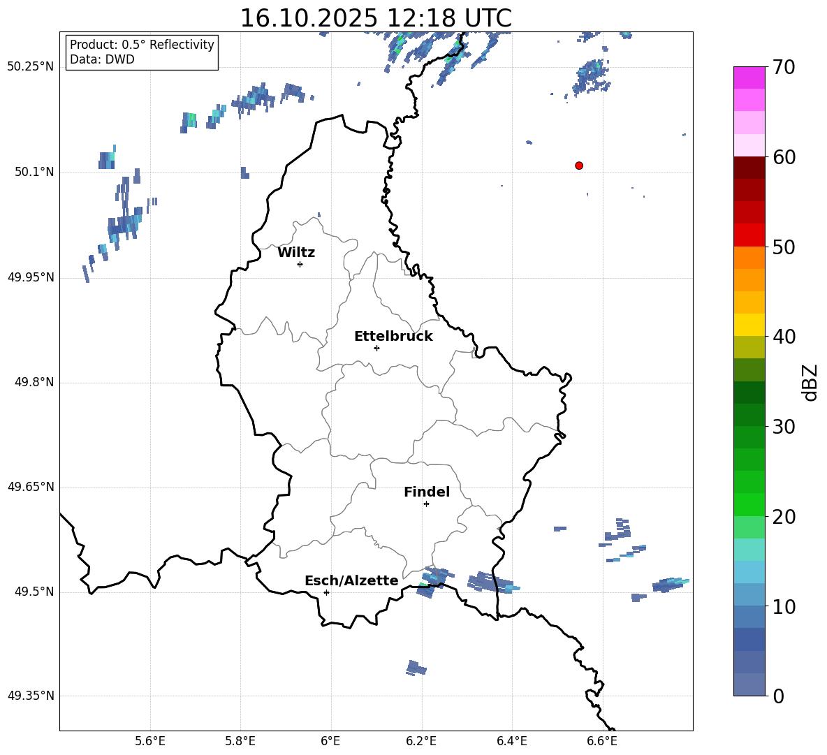Pick the bright magenta swatch at 70 dBZ
This screenshot has height=755, width=827.
749,78
